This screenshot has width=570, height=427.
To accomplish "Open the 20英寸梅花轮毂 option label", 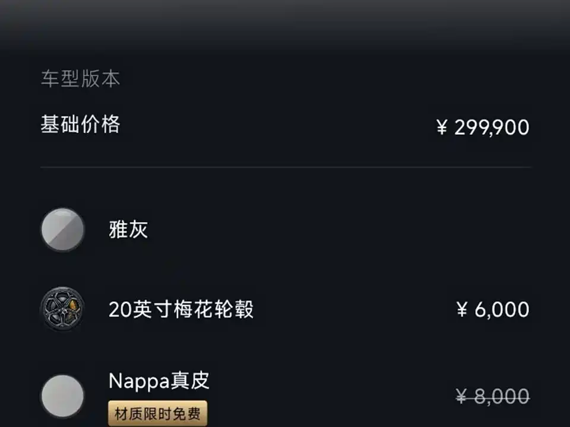I will point(181,310).
